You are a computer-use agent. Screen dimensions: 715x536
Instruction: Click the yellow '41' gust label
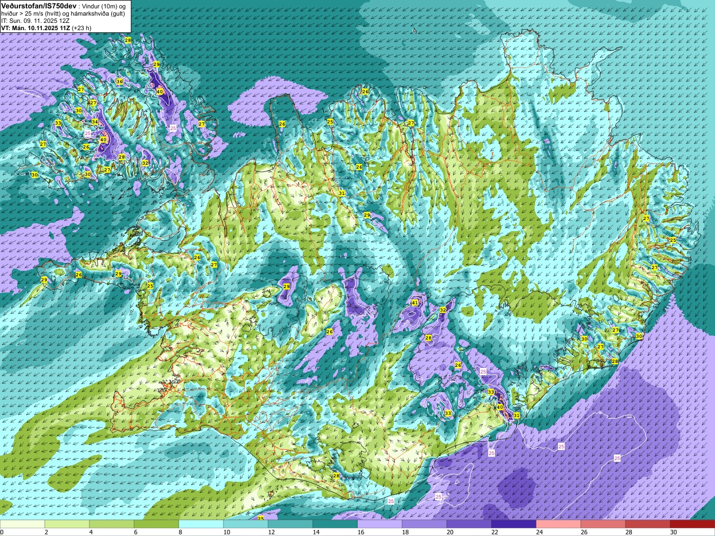[414, 303]
